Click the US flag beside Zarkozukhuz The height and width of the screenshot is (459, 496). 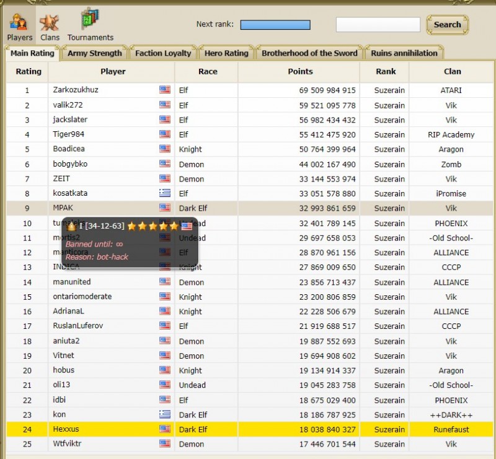pos(164,90)
